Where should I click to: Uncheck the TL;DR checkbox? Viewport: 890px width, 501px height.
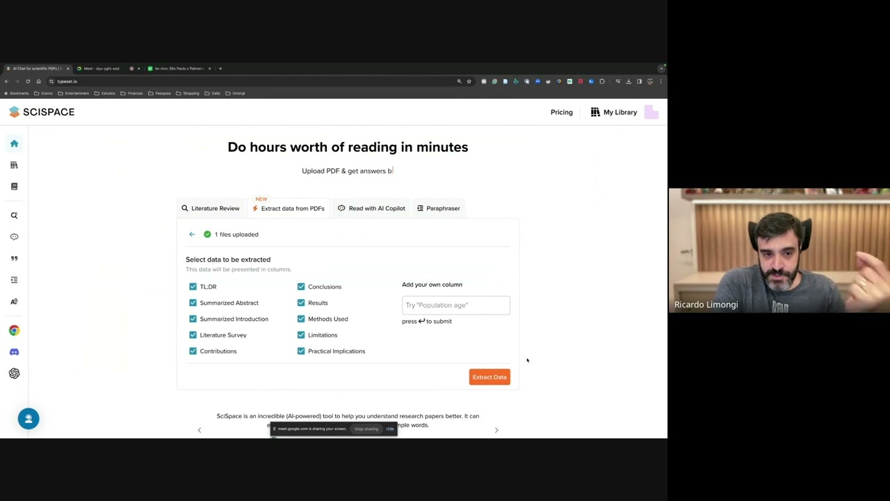point(193,287)
